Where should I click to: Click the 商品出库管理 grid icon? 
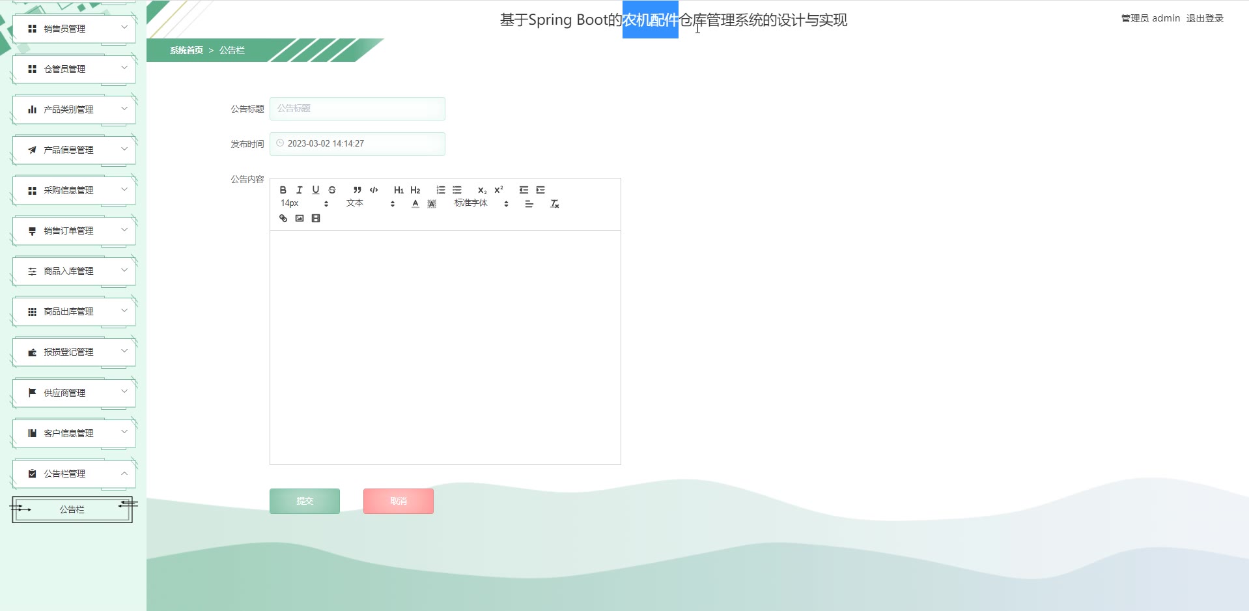pyautogui.click(x=32, y=312)
